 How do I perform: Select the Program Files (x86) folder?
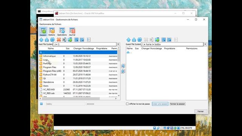78,71
